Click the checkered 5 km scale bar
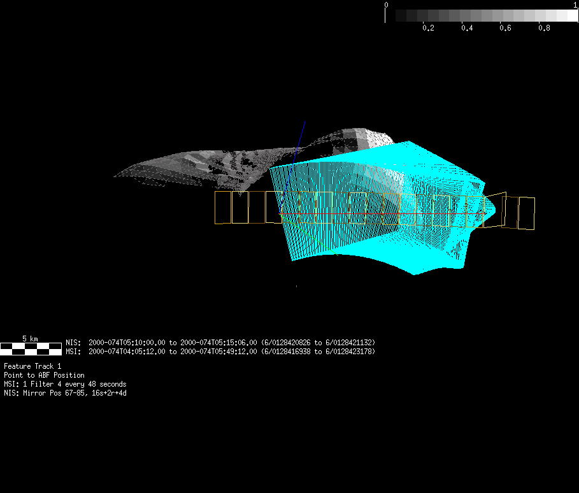This screenshot has width=579, height=493. coord(31,348)
